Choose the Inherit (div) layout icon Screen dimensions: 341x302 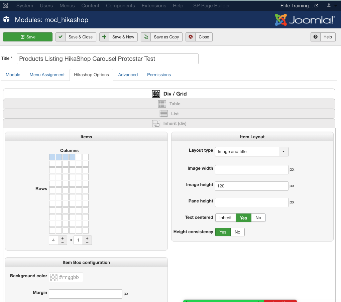coord(156,124)
